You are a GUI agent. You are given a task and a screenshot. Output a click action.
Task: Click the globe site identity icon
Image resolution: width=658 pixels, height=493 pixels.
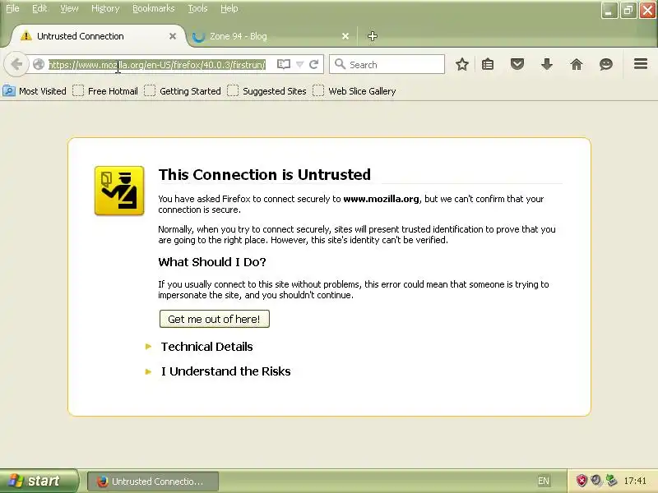point(39,65)
